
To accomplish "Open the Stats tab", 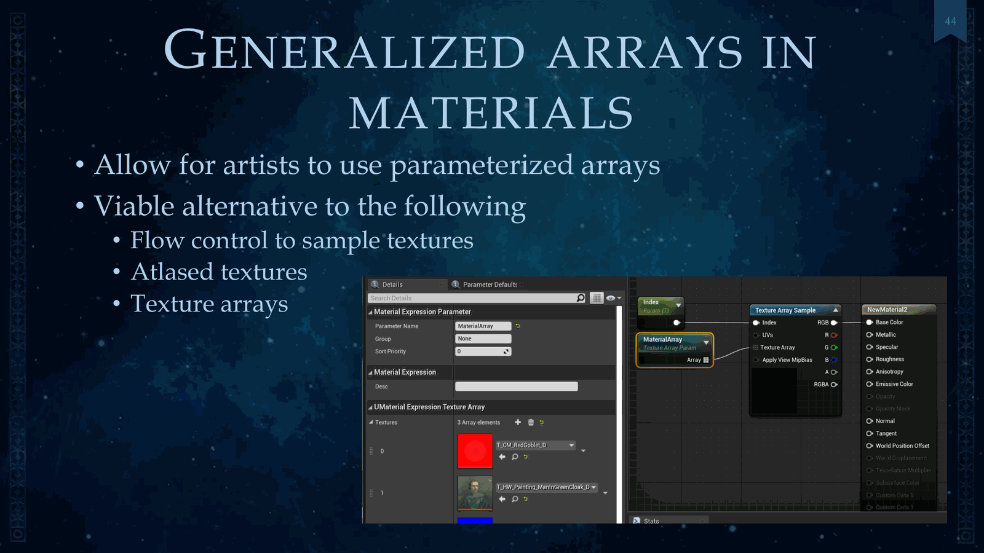I will (669, 520).
